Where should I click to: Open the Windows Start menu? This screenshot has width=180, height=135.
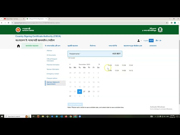[2, 116]
